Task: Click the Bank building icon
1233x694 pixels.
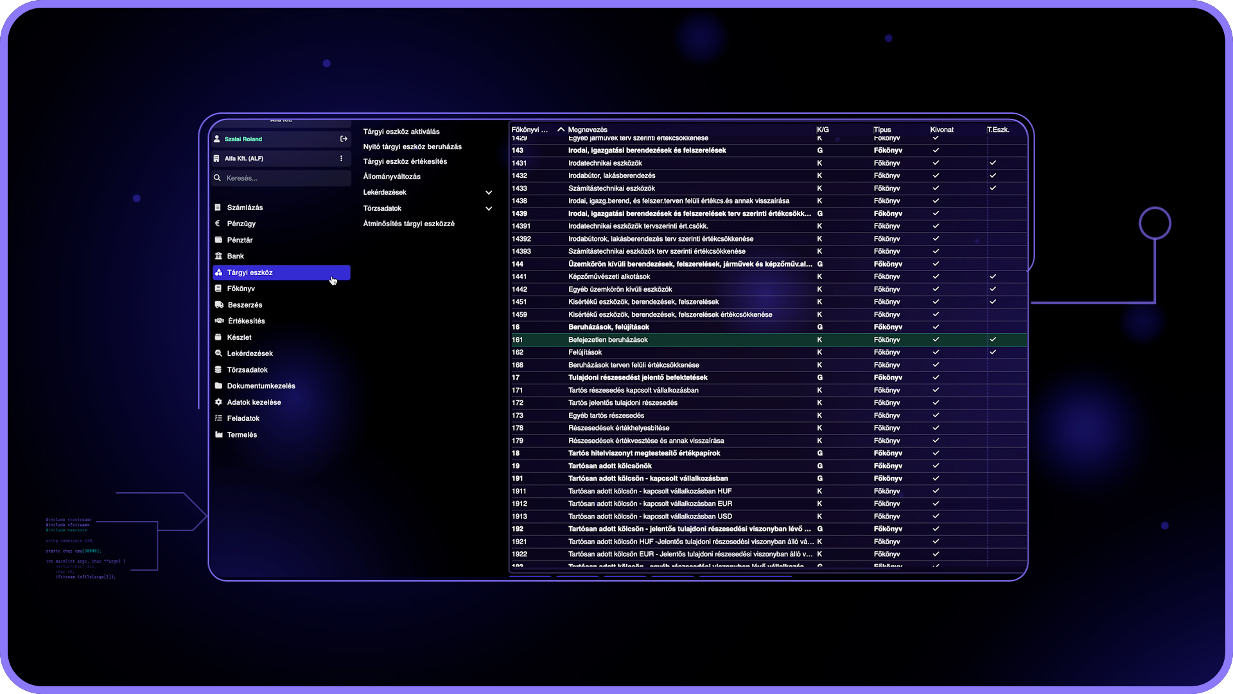Action: [218, 256]
